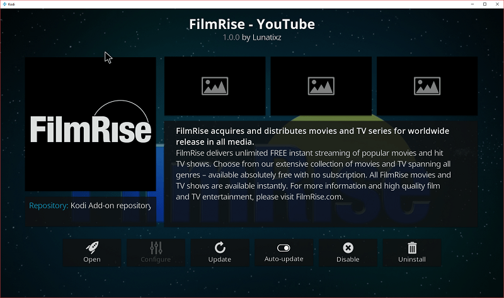Click the FilmRise - YouTube title
Screen dimensions: 504x298
point(252,25)
